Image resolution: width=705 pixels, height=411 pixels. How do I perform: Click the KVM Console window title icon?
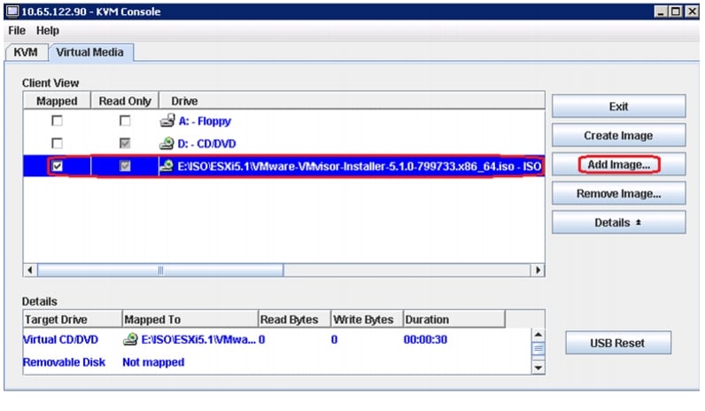(12, 12)
